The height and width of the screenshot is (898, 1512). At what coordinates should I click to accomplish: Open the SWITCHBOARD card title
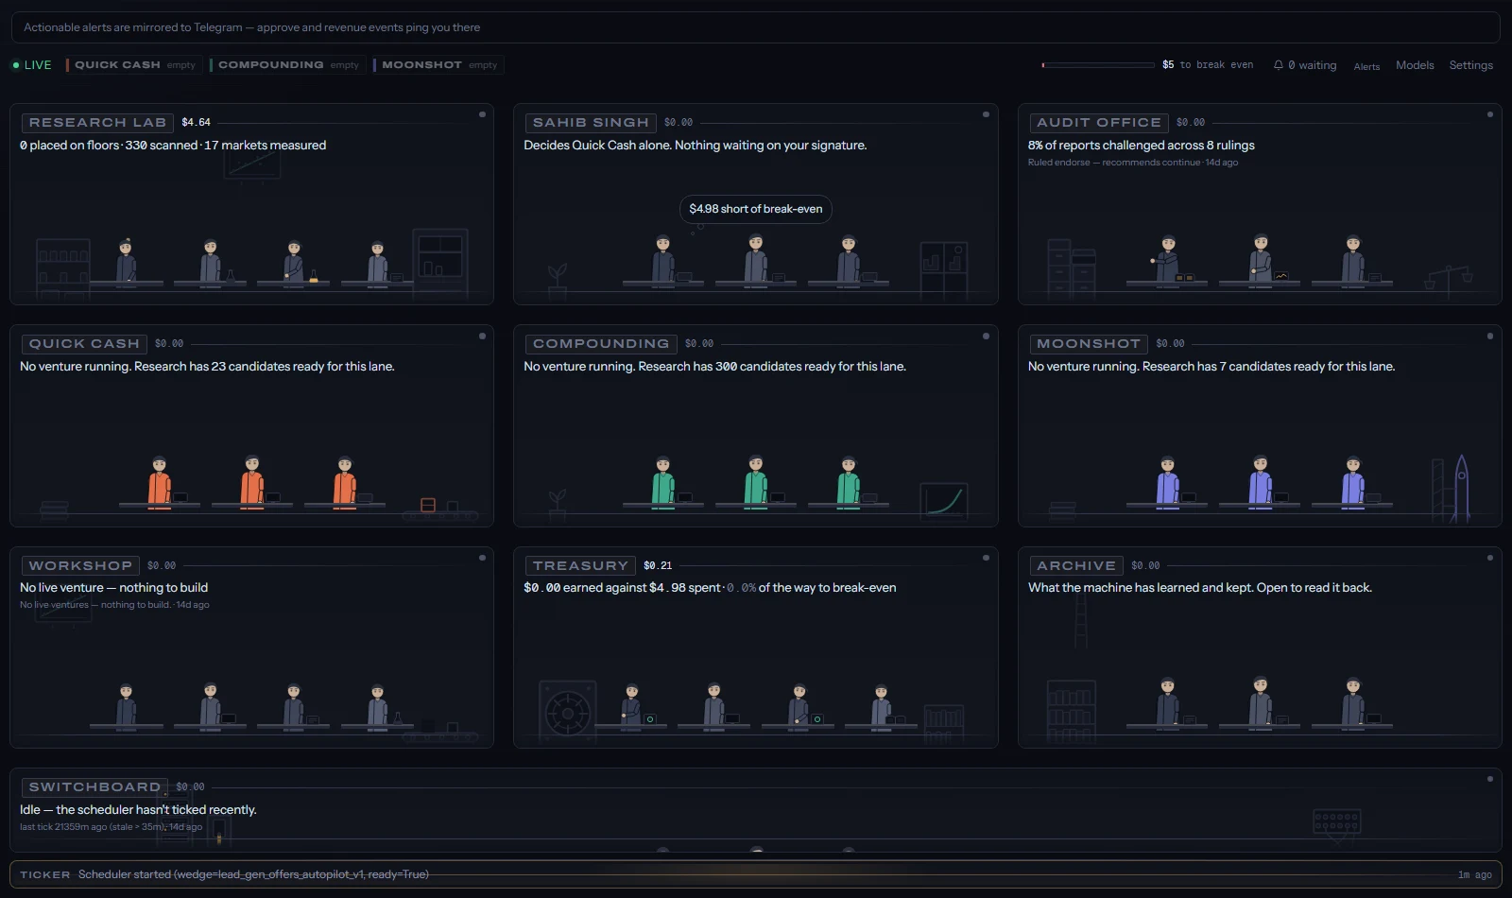[x=94, y=786]
